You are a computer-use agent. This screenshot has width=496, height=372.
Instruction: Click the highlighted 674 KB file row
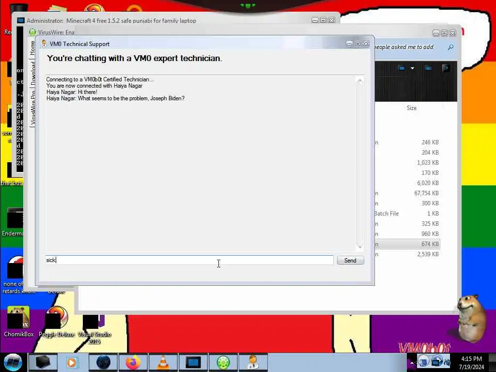pyautogui.click(x=407, y=244)
